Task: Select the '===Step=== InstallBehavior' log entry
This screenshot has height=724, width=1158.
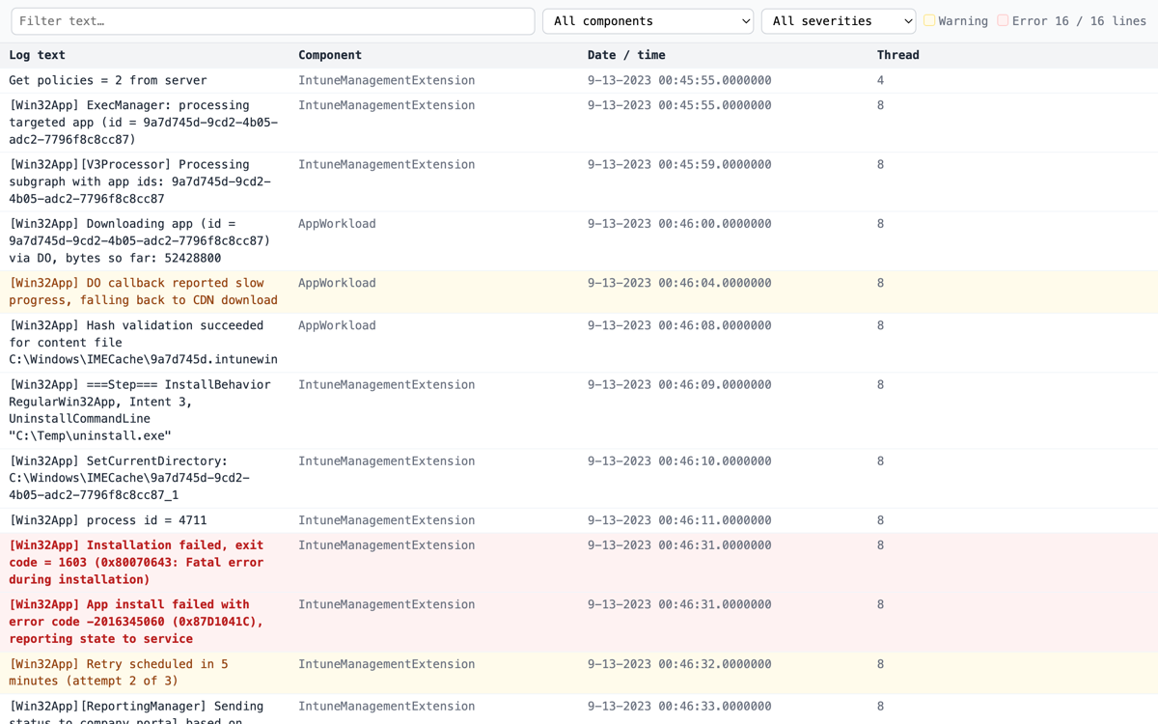Action: coord(579,410)
